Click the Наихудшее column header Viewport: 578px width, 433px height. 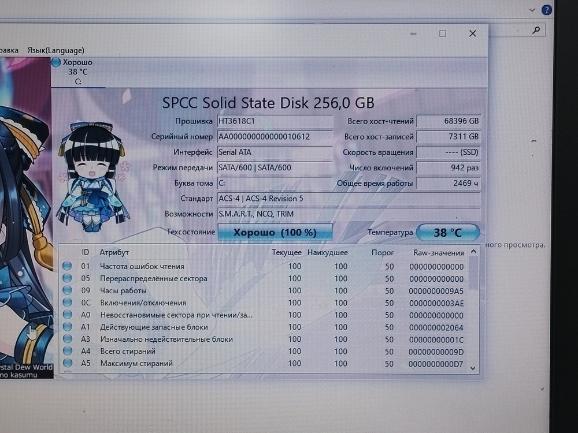327,253
